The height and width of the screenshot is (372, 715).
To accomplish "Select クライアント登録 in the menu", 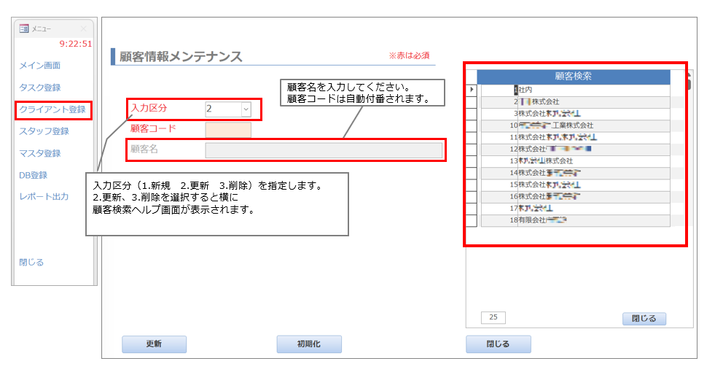I will [x=52, y=110].
